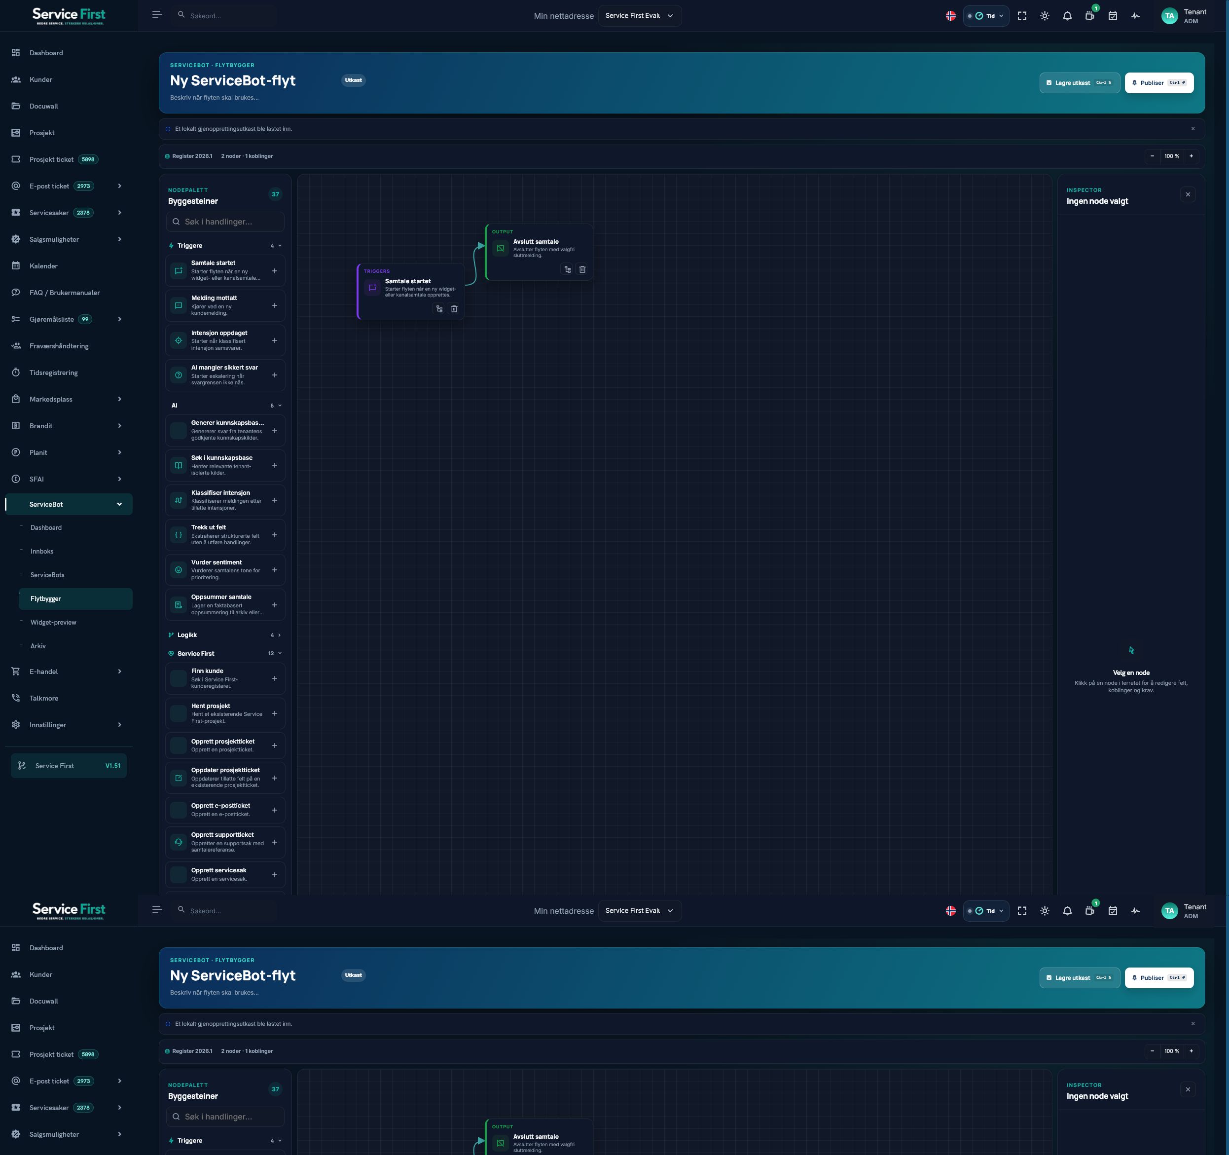Expand the Planit sidebar submenu
The image size is (1229, 1155).
point(119,452)
